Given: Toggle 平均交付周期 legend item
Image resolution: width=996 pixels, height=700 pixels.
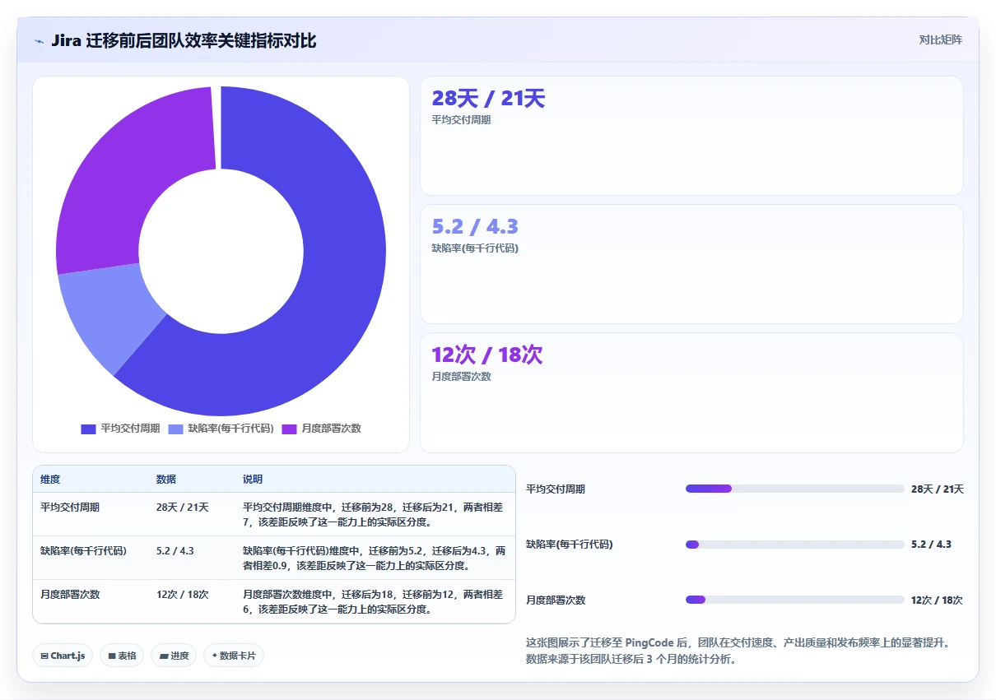Looking at the screenshot, I should coord(120,429).
